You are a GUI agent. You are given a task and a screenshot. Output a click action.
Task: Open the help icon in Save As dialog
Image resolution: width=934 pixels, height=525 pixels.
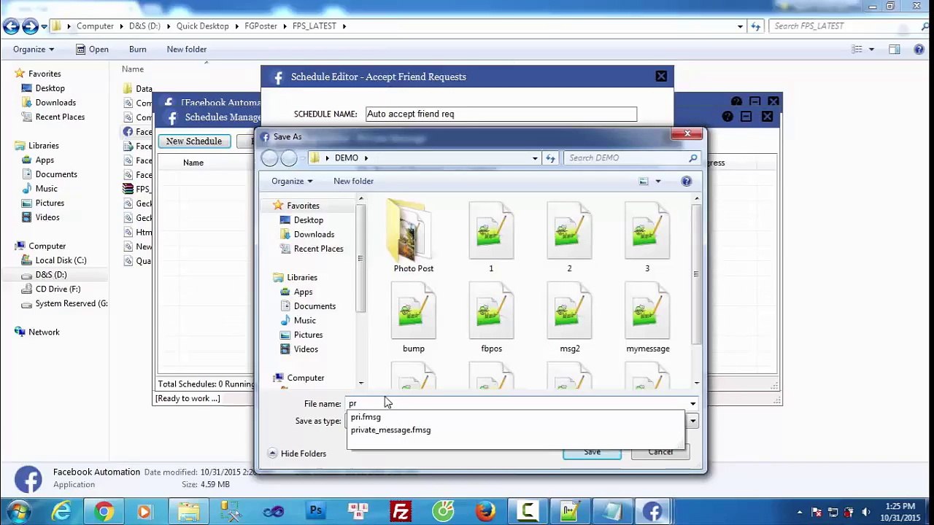click(x=687, y=181)
